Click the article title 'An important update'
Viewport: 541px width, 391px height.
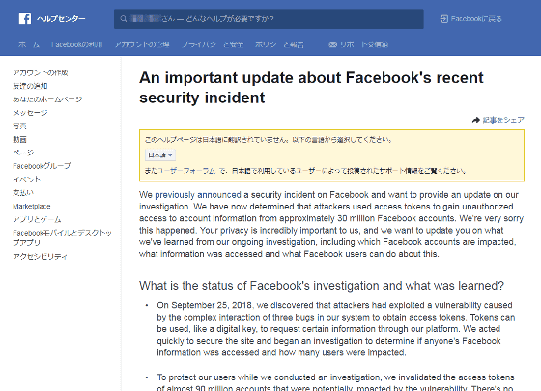point(311,88)
